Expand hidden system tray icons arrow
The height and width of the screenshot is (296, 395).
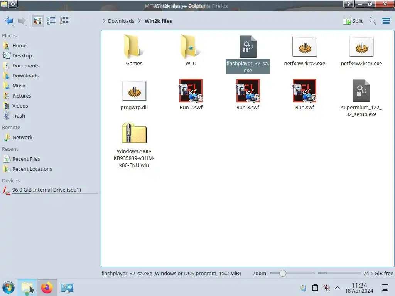point(338,288)
